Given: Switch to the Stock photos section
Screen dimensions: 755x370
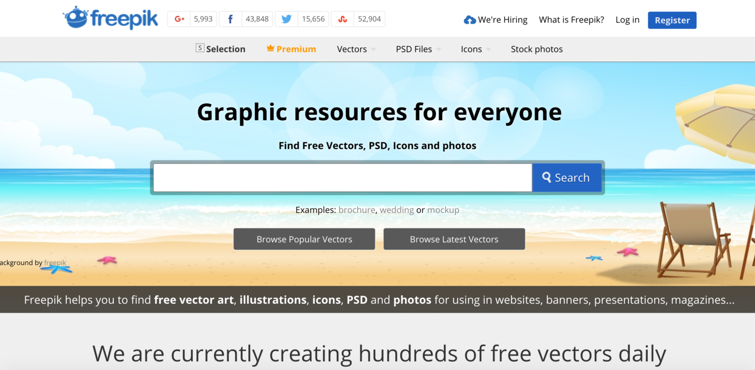Looking at the screenshot, I should [537, 49].
